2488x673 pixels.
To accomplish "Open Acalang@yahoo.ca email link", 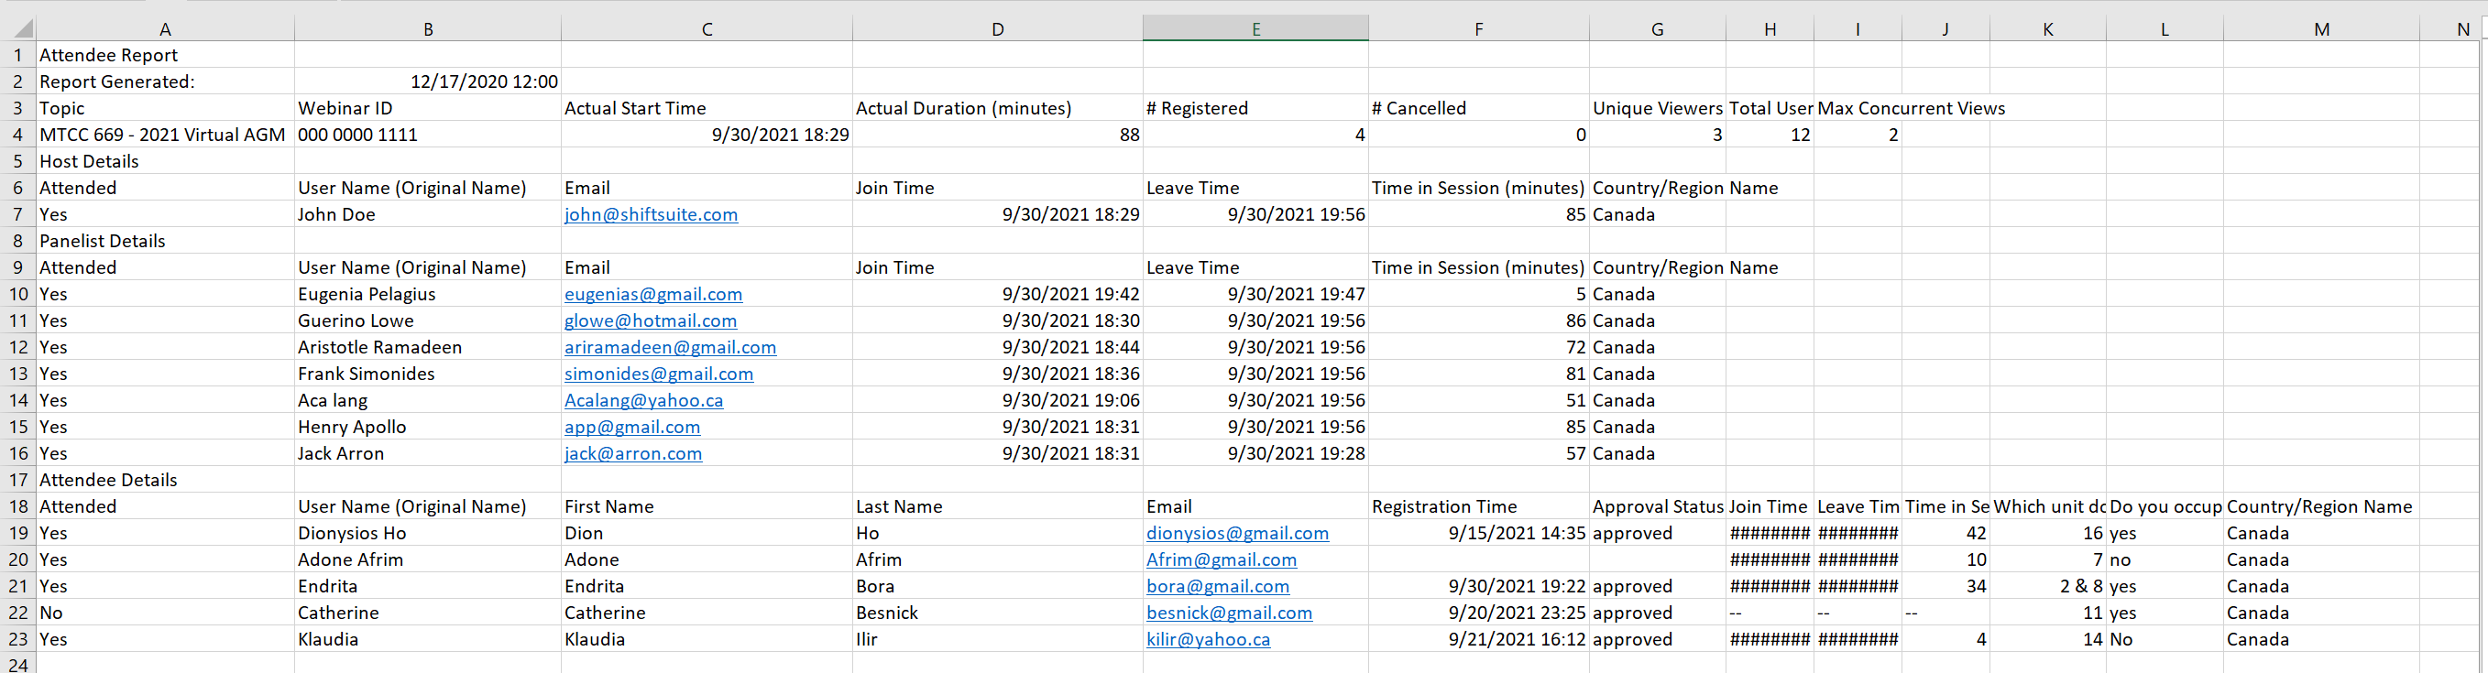I will (x=644, y=400).
